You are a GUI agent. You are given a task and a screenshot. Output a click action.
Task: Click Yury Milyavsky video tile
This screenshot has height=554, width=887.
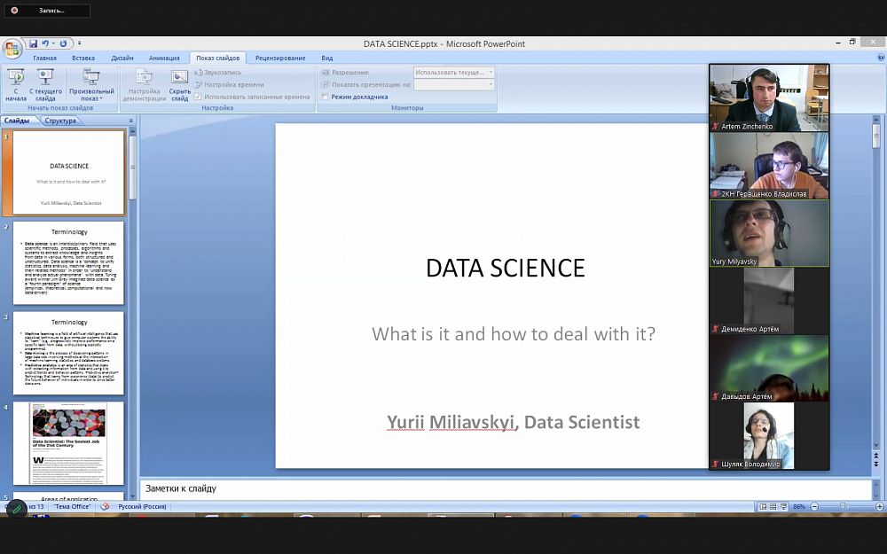pos(769,233)
